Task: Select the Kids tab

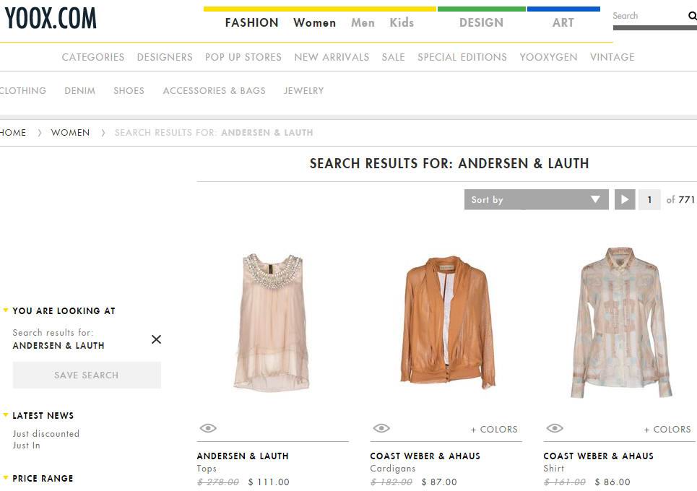Action: pos(402,22)
